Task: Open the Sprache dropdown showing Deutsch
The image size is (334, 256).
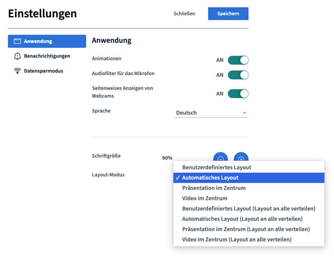Action: point(210,113)
